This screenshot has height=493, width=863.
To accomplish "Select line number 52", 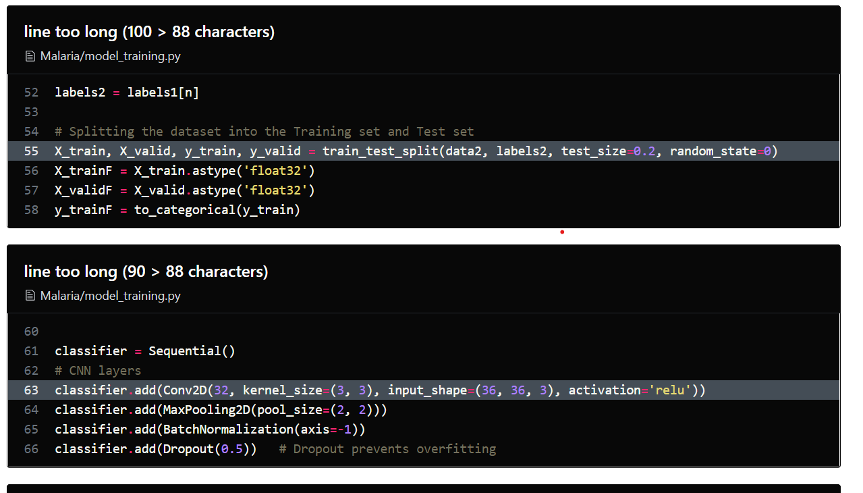I will click(31, 93).
